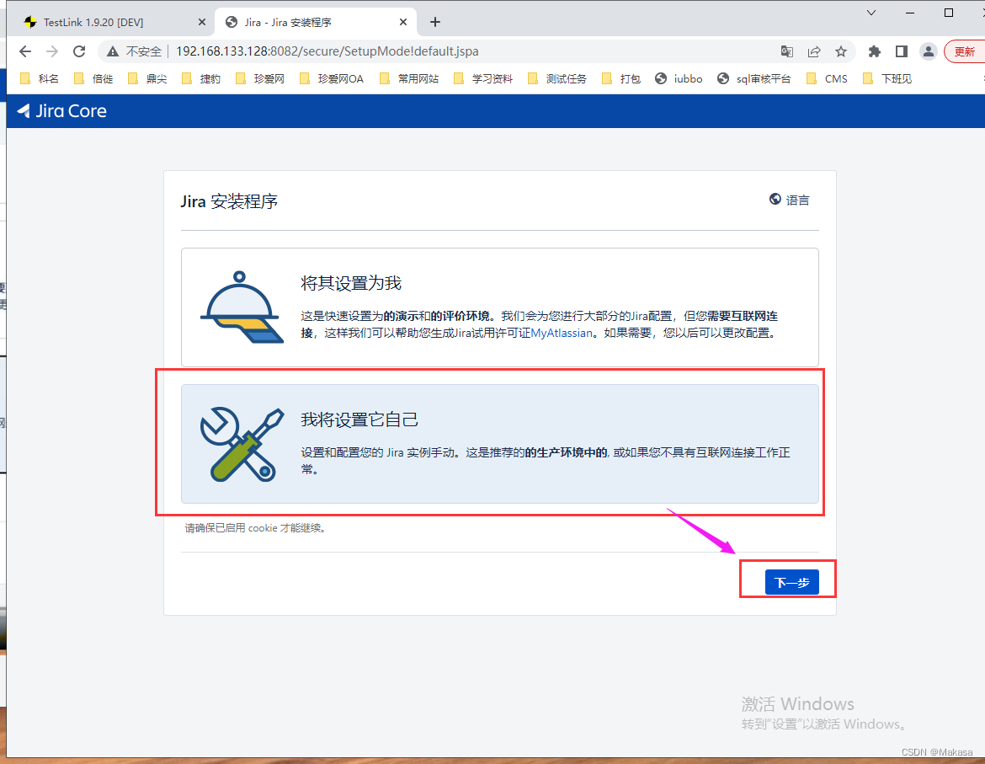Open the 捷豹 bookmark folder
Screen dimensions: 985x764
[201, 78]
